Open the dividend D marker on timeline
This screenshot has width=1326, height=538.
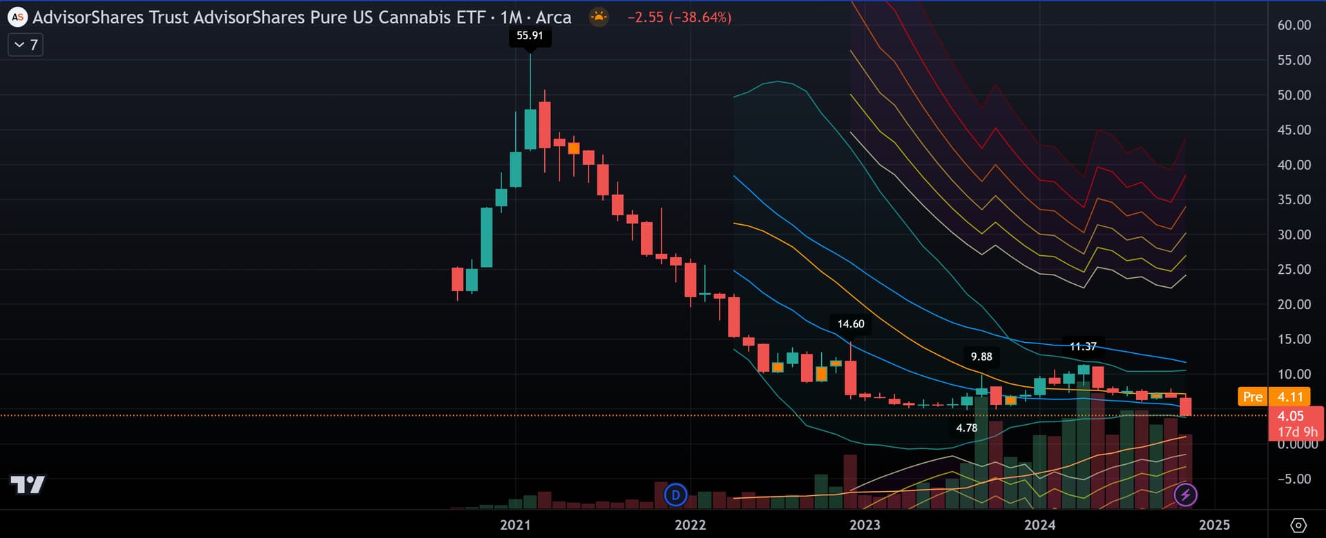(x=675, y=495)
